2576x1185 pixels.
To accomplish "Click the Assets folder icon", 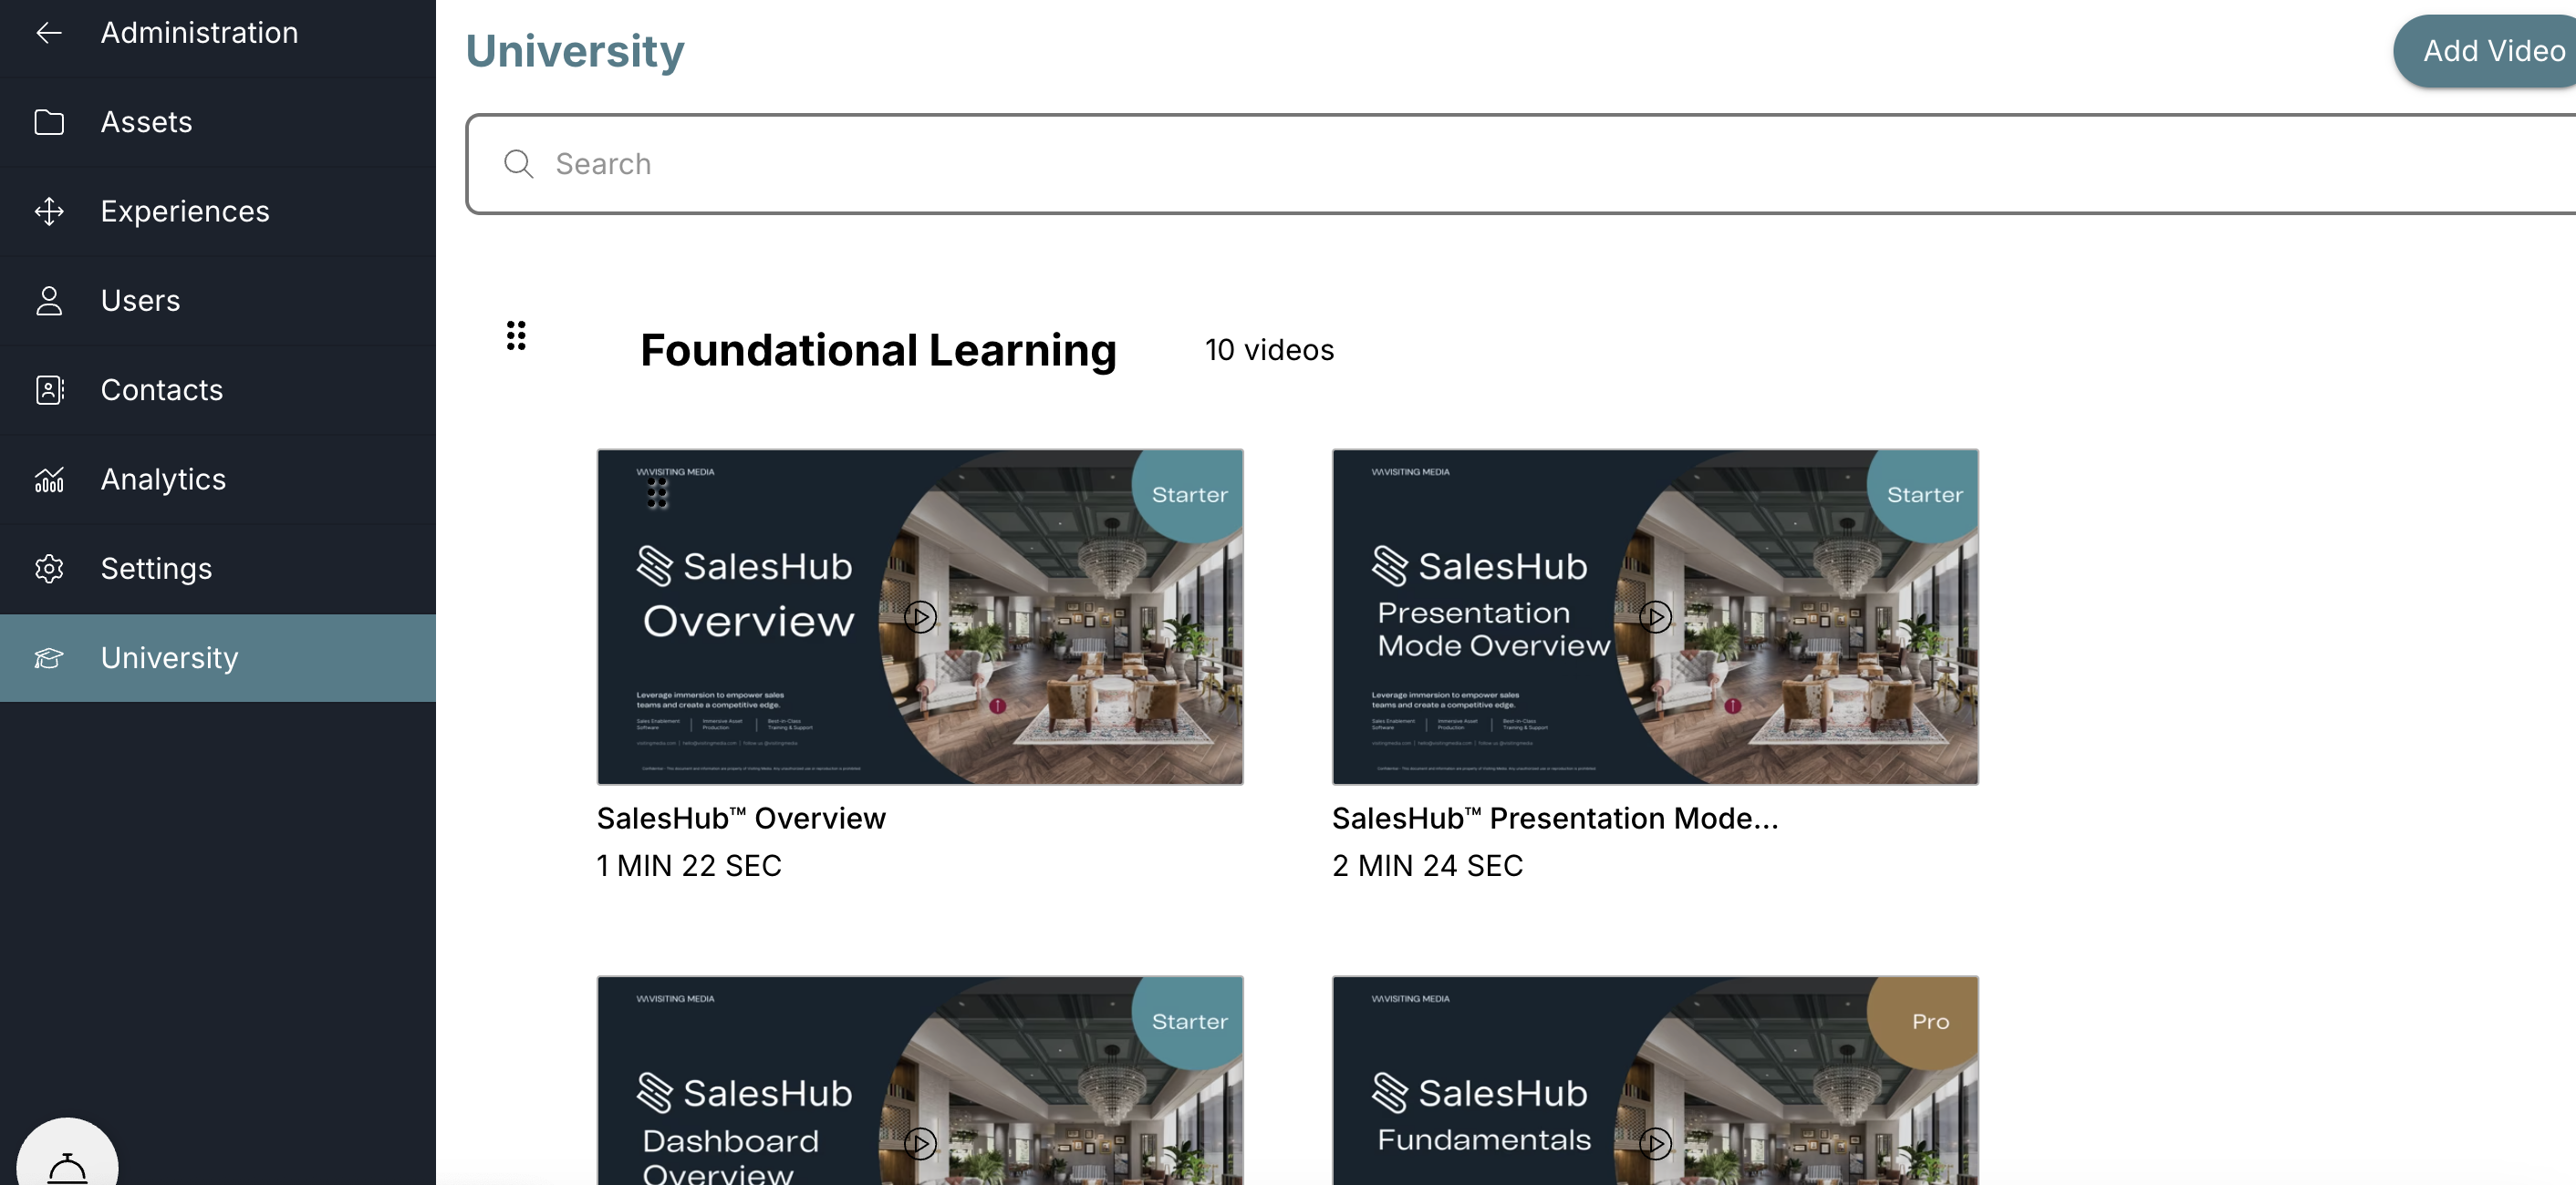I will 49,122.
